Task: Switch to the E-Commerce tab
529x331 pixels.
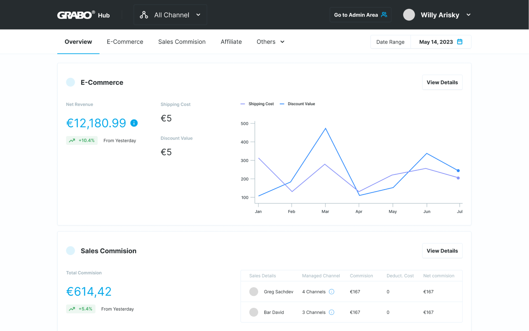Action: pyautogui.click(x=125, y=42)
